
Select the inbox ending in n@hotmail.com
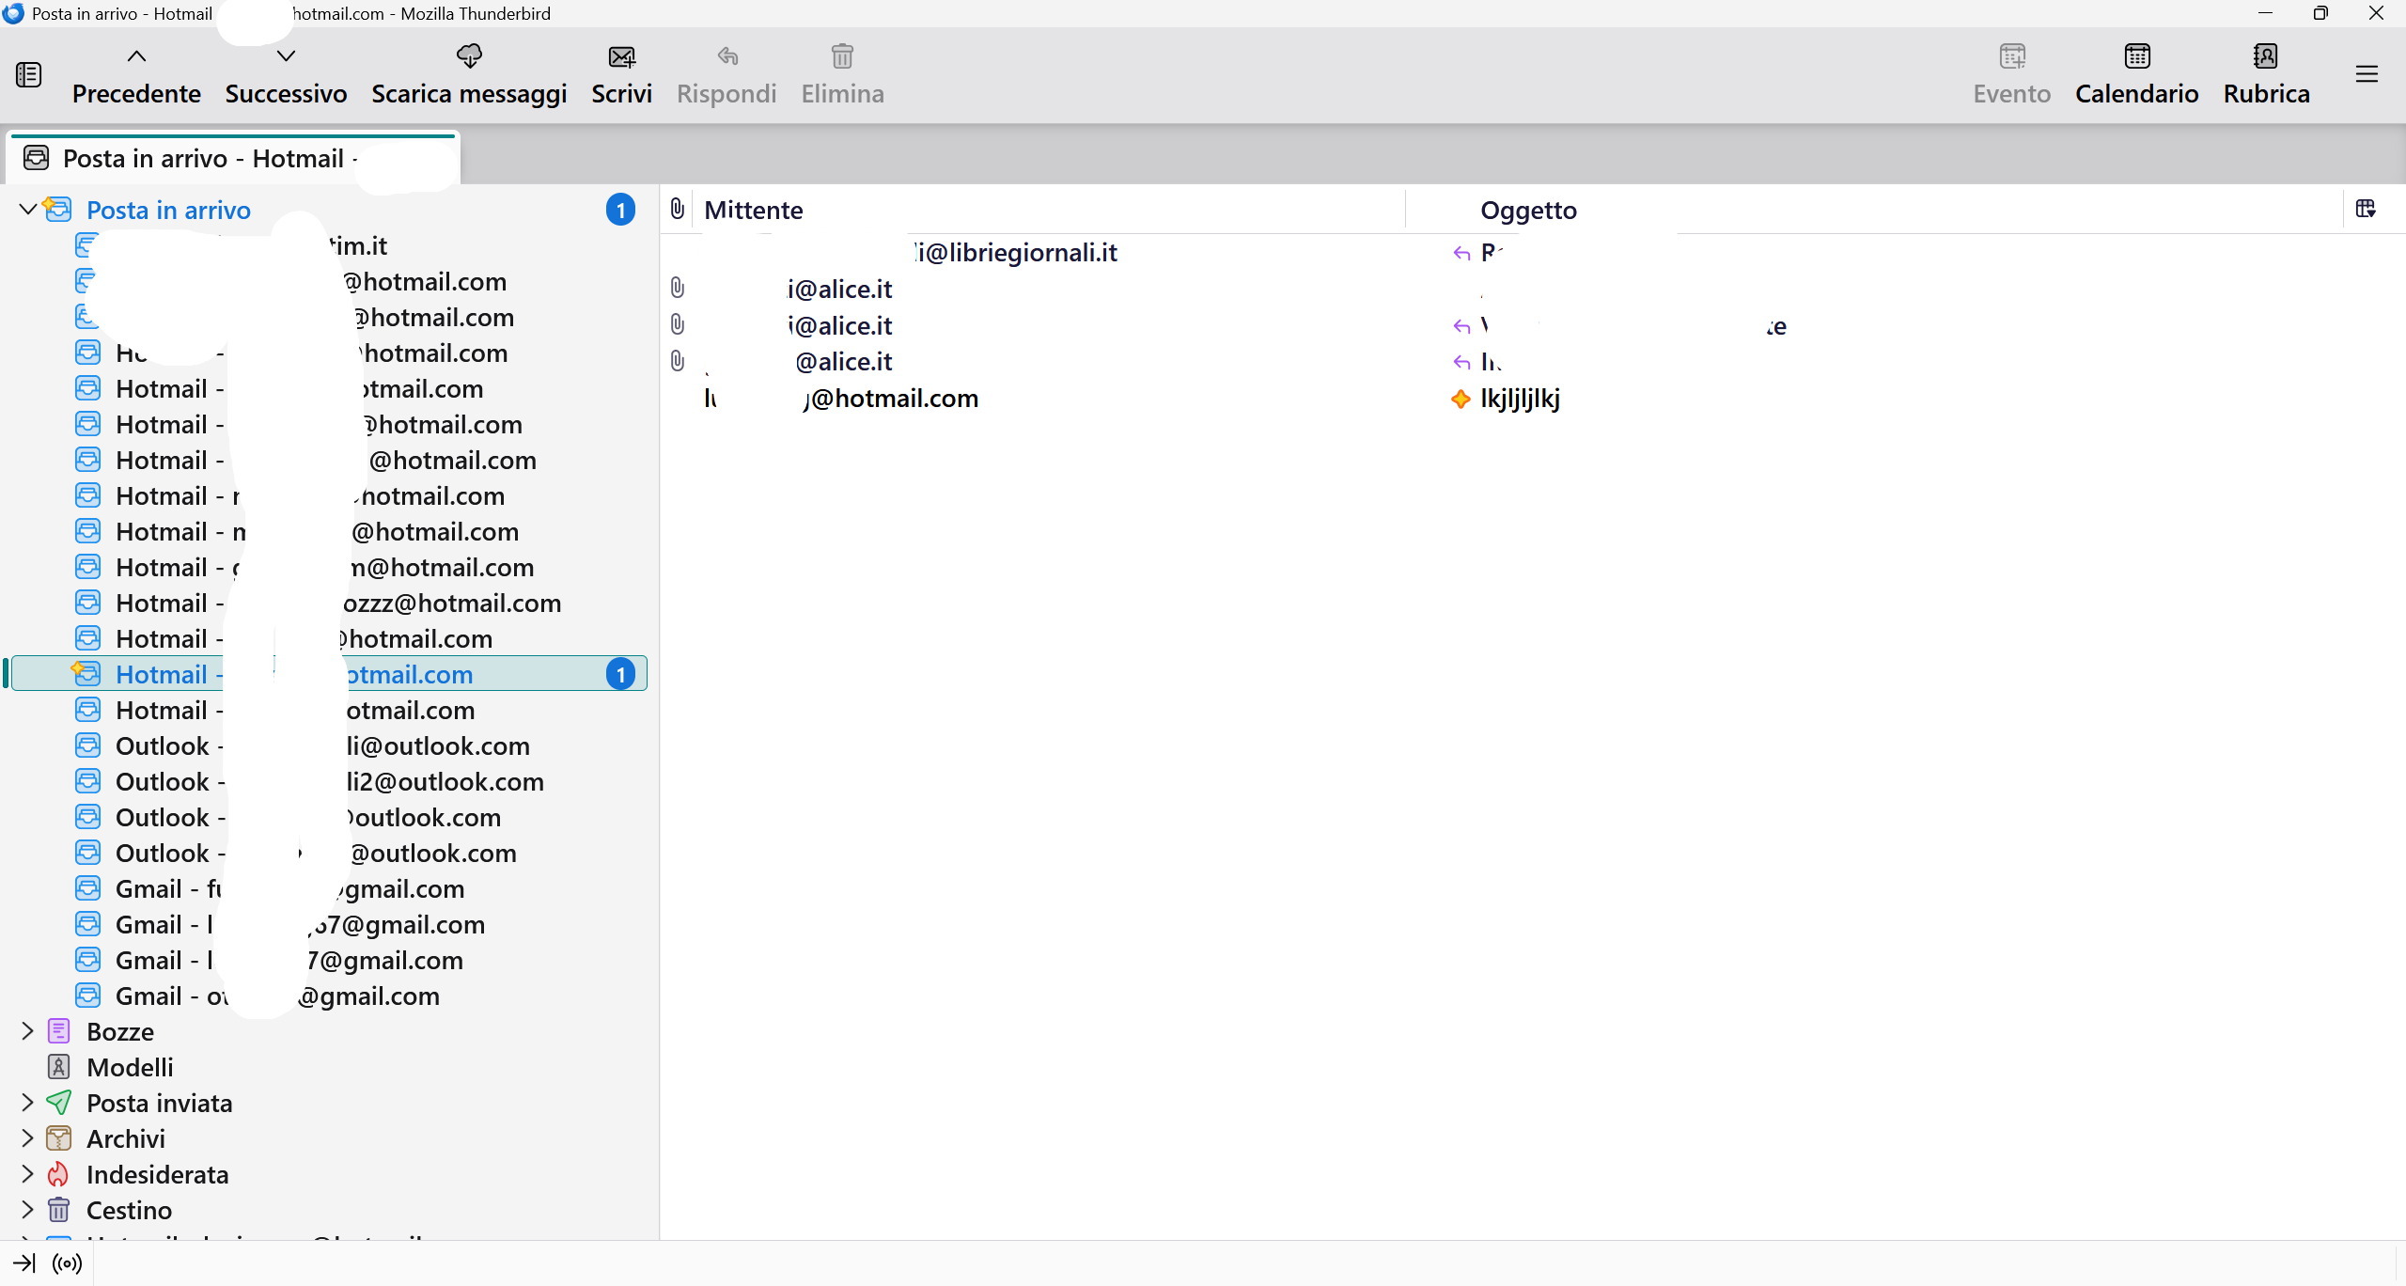329,568
